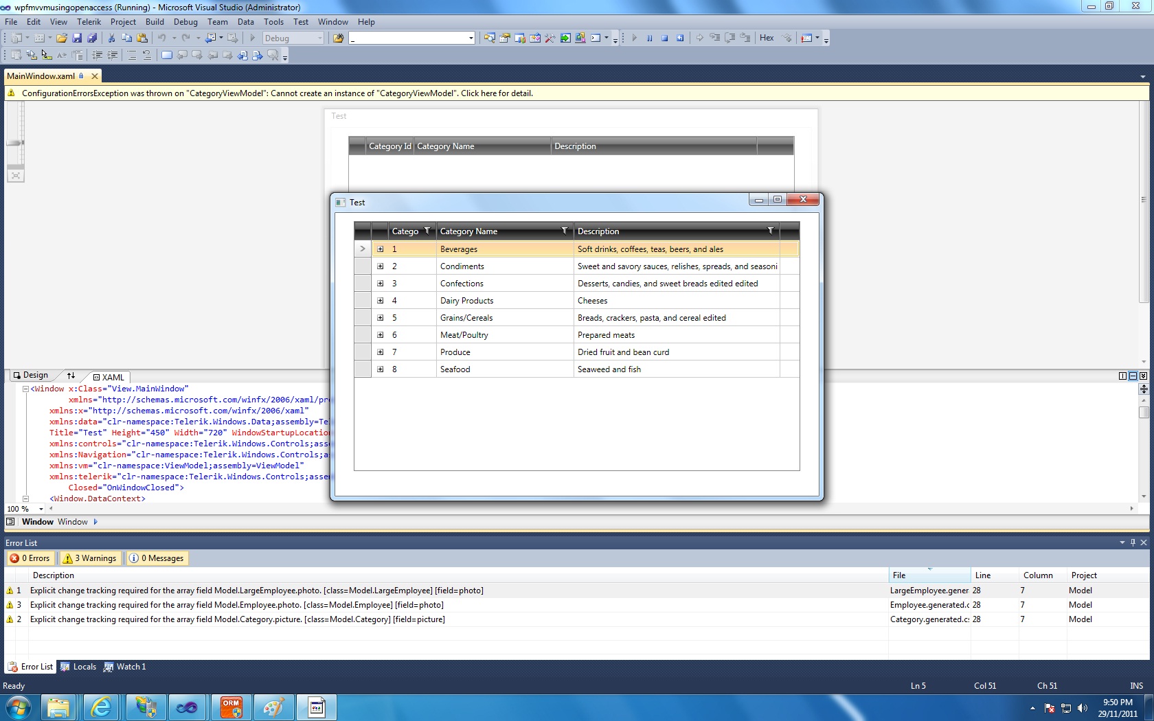Click the Increase Indent toolbar icon
The height and width of the screenshot is (721, 1154).
point(113,56)
